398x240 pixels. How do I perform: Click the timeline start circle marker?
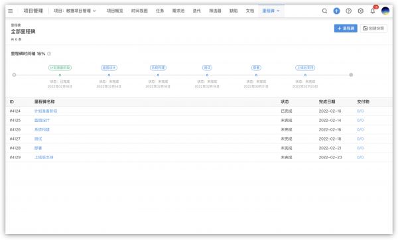tap(14, 75)
